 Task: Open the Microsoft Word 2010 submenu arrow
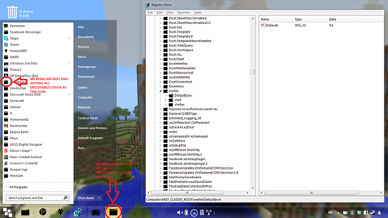click(x=69, y=95)
